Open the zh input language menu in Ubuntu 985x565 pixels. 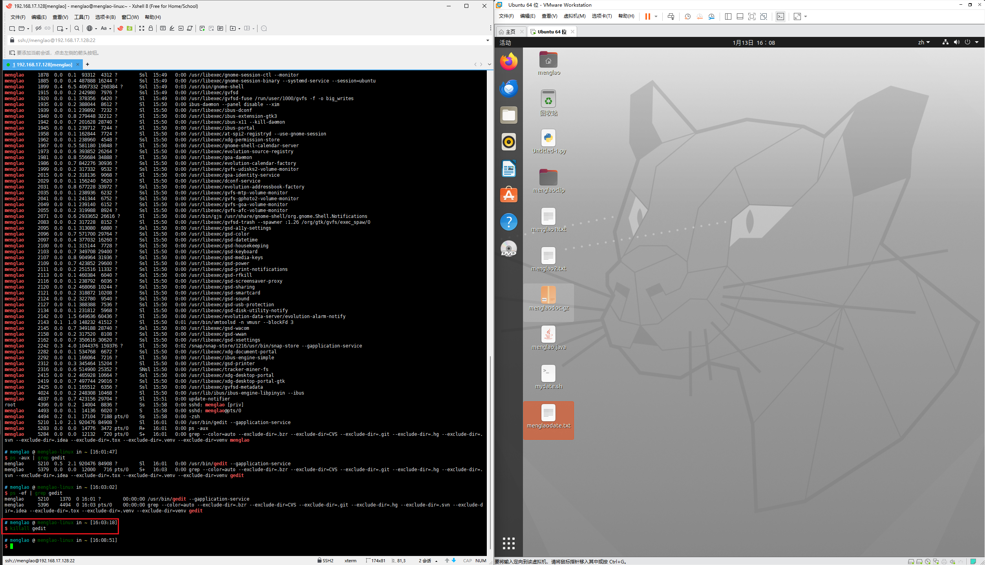pos(924,42)
